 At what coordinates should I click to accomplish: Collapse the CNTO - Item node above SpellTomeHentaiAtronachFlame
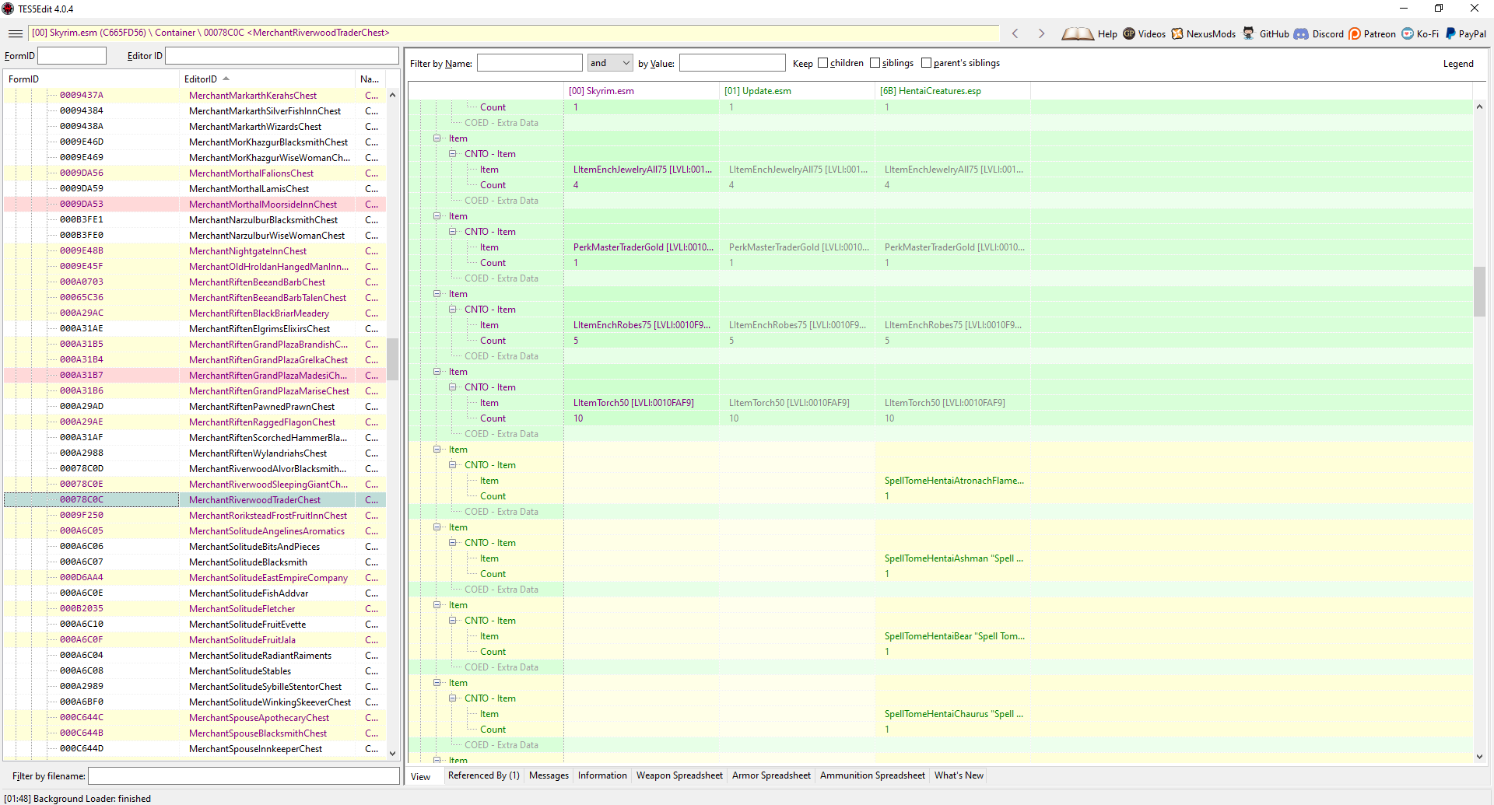tap(453, 465)
